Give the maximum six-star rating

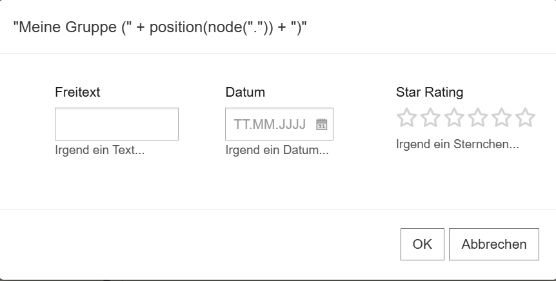point(526,118)
